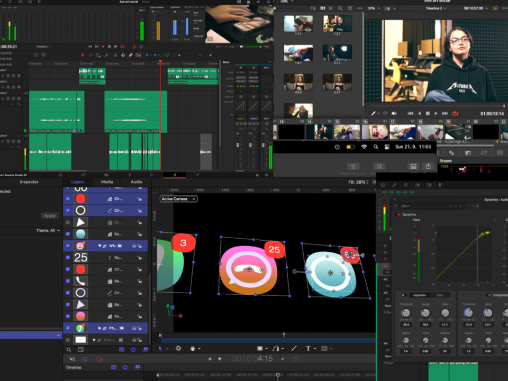Toggle the link clips chain icon

131,55
